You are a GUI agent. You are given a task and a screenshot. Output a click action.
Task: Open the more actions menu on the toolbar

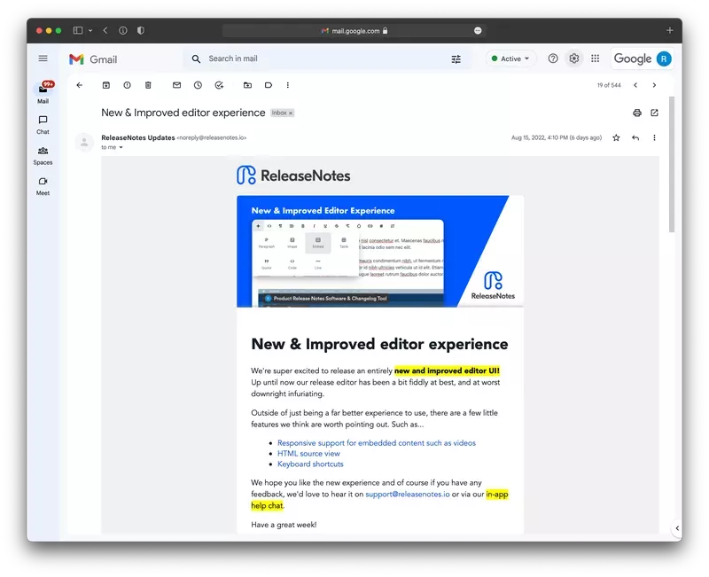pyautogui.click(x=286, y=85)
